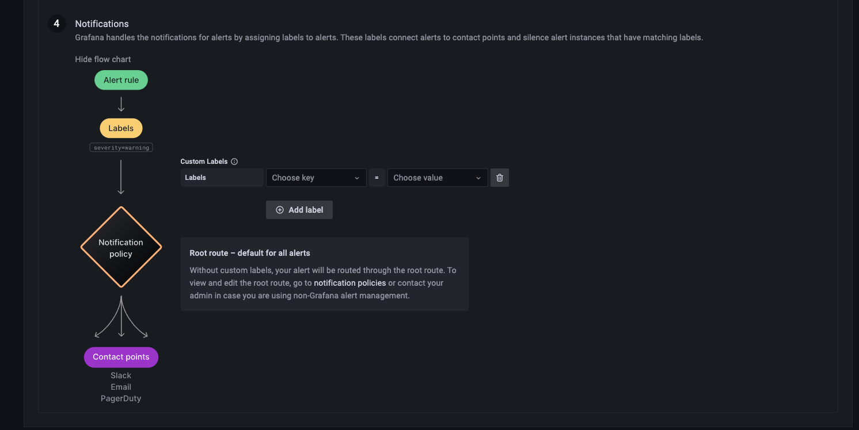859x430 pixels.
Task: Click the Add label button
Action: [299, 210]
